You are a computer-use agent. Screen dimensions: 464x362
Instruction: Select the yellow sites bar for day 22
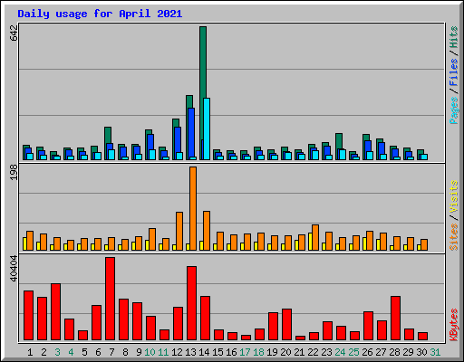click(x=310, y=242)
